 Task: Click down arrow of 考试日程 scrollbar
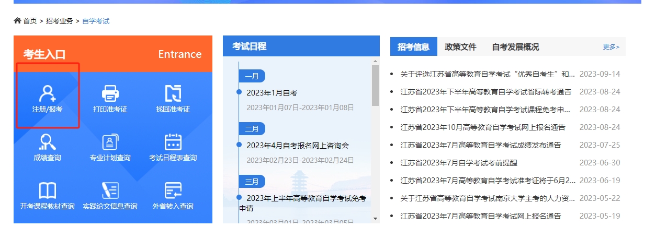pyautogui.click(x=375, y=219)
